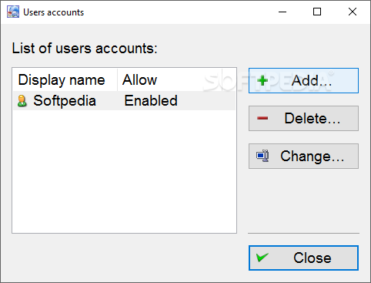Click the Users accounts app icon in title bar

coord(13,12)
